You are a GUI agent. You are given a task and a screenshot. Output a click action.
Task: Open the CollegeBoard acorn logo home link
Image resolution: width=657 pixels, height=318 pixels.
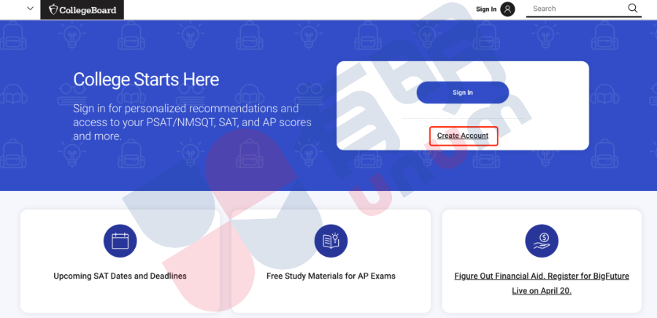(82, 9)
